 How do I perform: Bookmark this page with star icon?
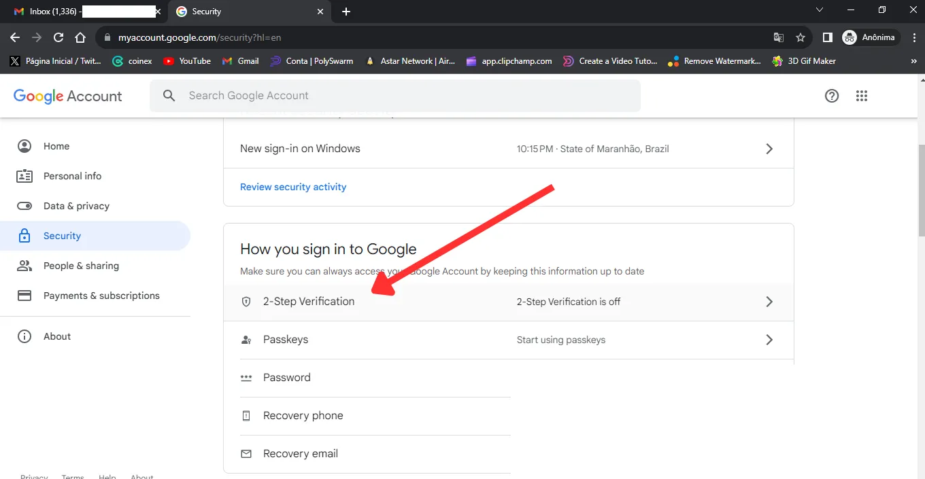[x=801, y=37]
